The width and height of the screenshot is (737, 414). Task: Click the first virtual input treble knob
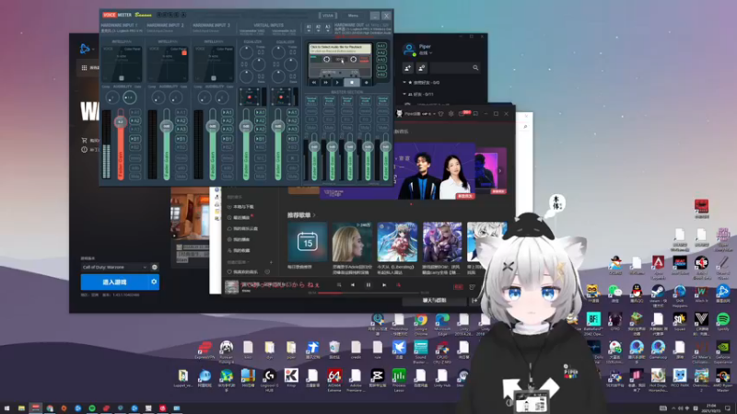(246, 52)
